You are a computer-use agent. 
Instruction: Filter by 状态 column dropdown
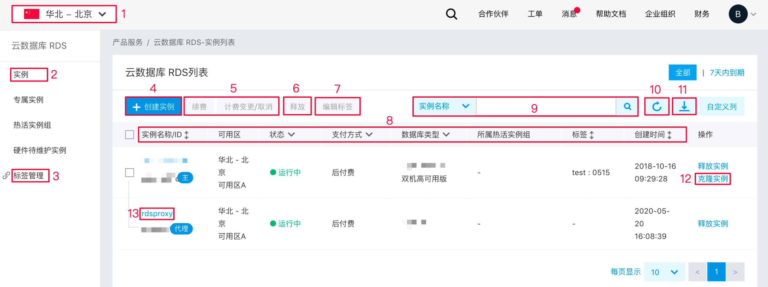point(291,134)
